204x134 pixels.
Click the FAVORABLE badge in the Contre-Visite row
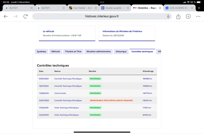pyautogui.click(x=95, y=93)
